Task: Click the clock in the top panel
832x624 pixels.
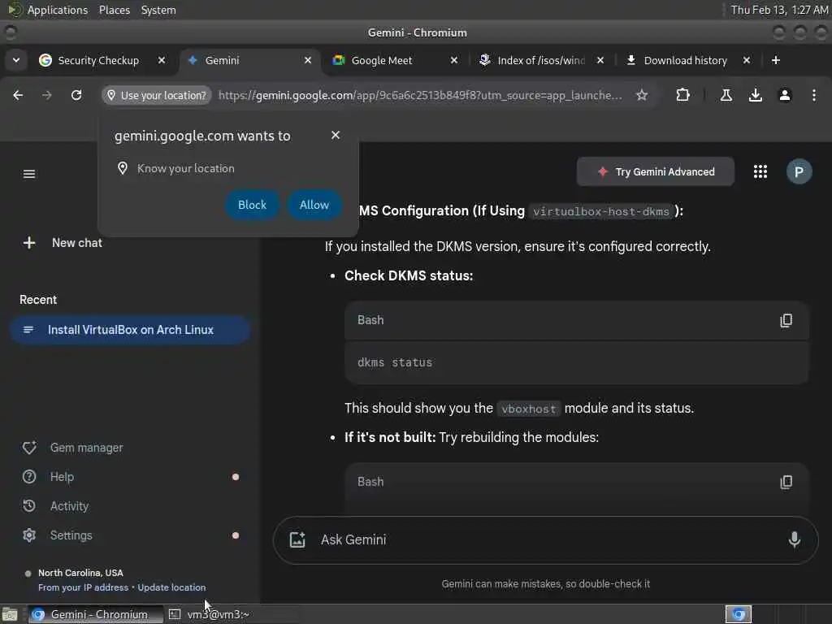Action: [779, 10]
